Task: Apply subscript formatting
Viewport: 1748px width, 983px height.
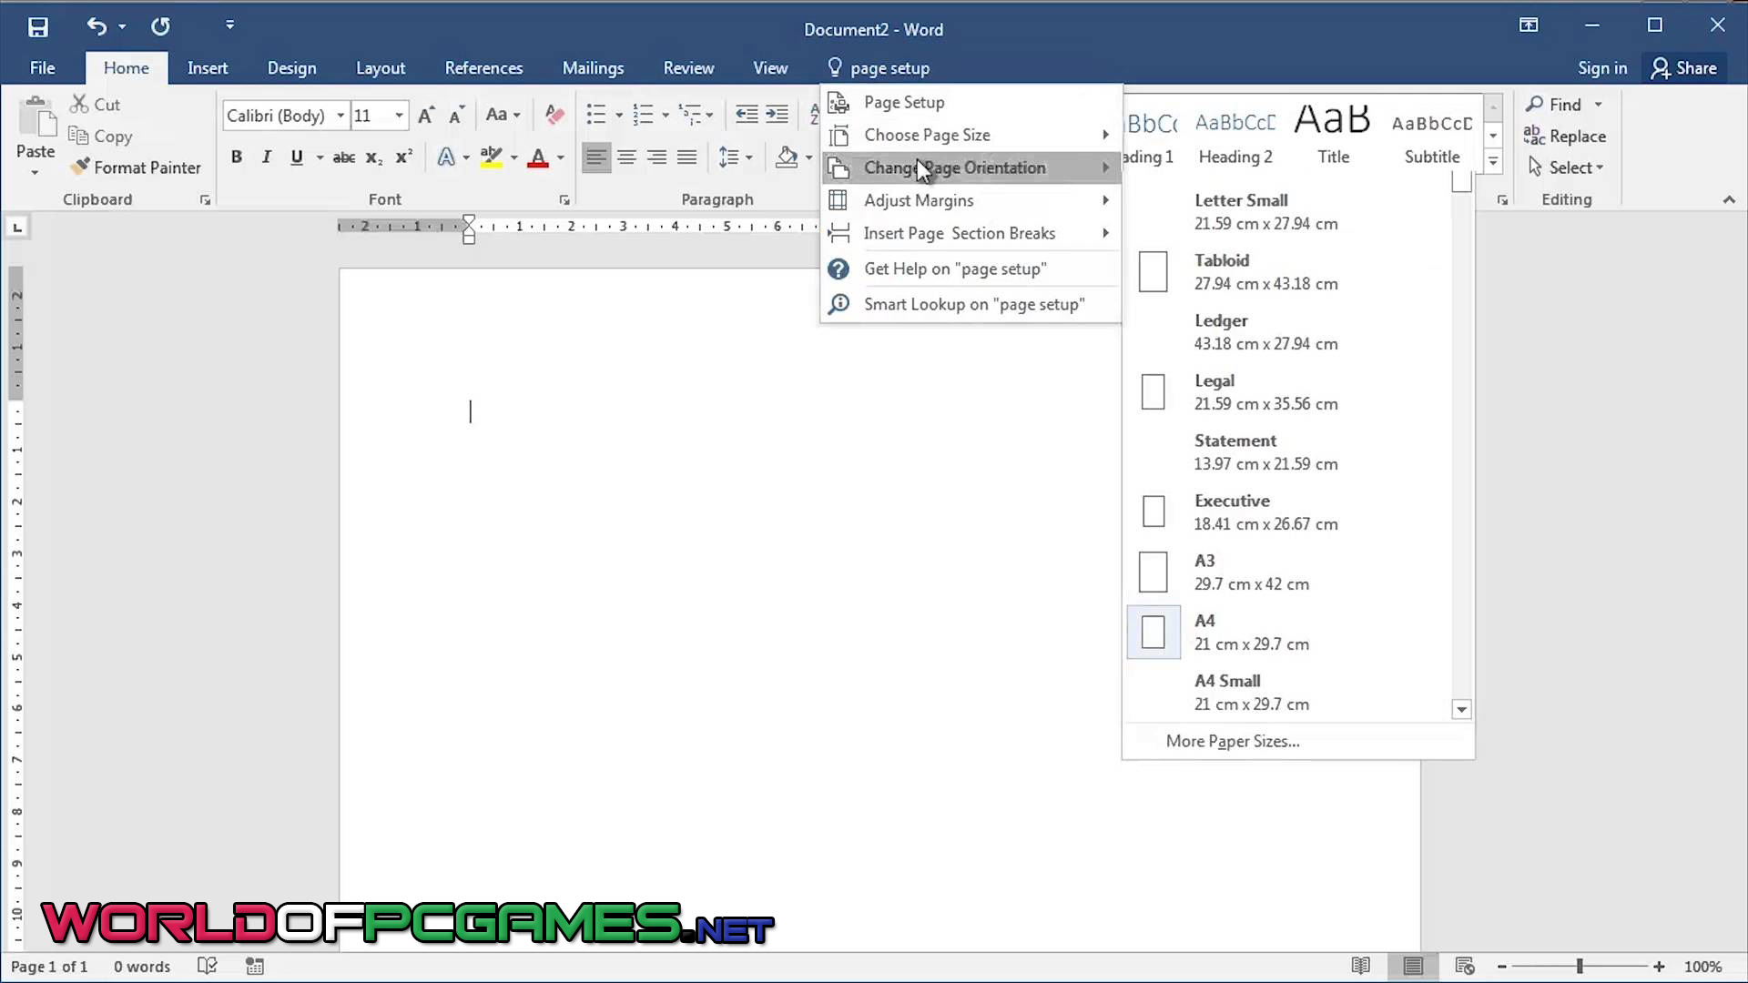Action: 374,157
